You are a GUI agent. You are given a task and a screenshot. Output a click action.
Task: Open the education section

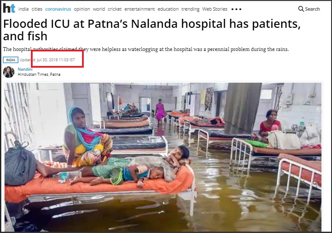[x=168, y=9]
